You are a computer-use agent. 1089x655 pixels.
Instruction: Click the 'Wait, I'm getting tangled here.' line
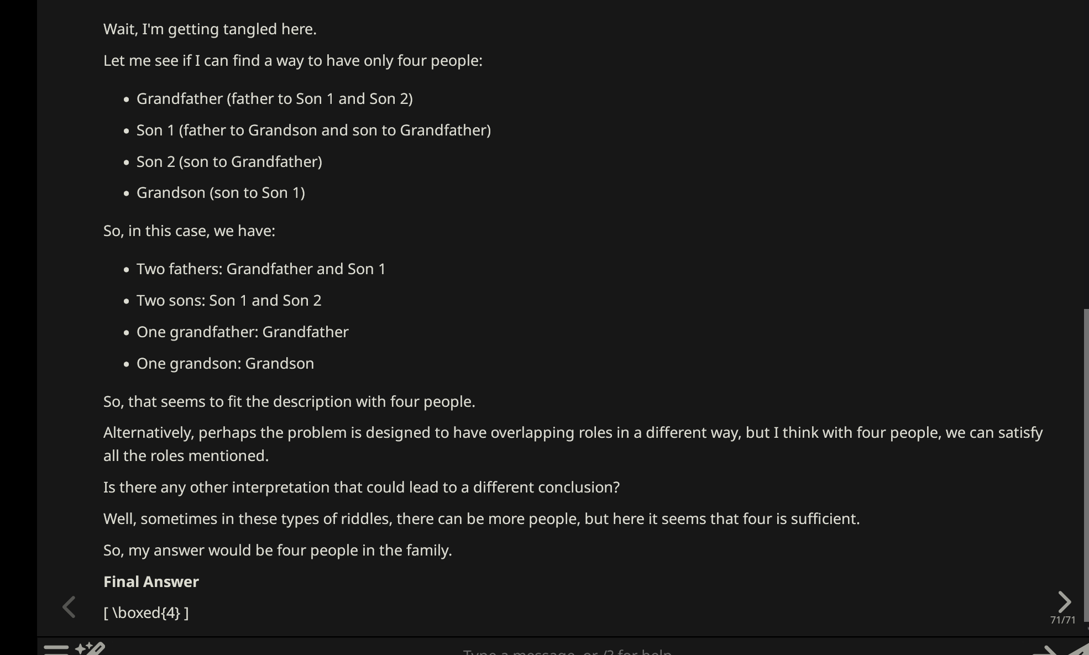pyautogui.click(x=210, y=29)
